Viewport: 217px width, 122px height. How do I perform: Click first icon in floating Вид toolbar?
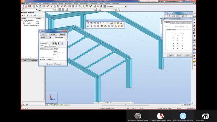click(88, 23)
